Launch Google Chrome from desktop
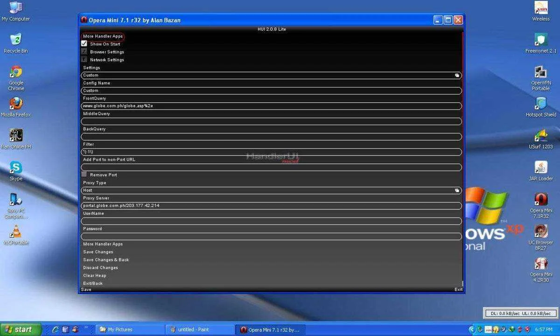This screenshot has height=336, width=560. [16, 78]
